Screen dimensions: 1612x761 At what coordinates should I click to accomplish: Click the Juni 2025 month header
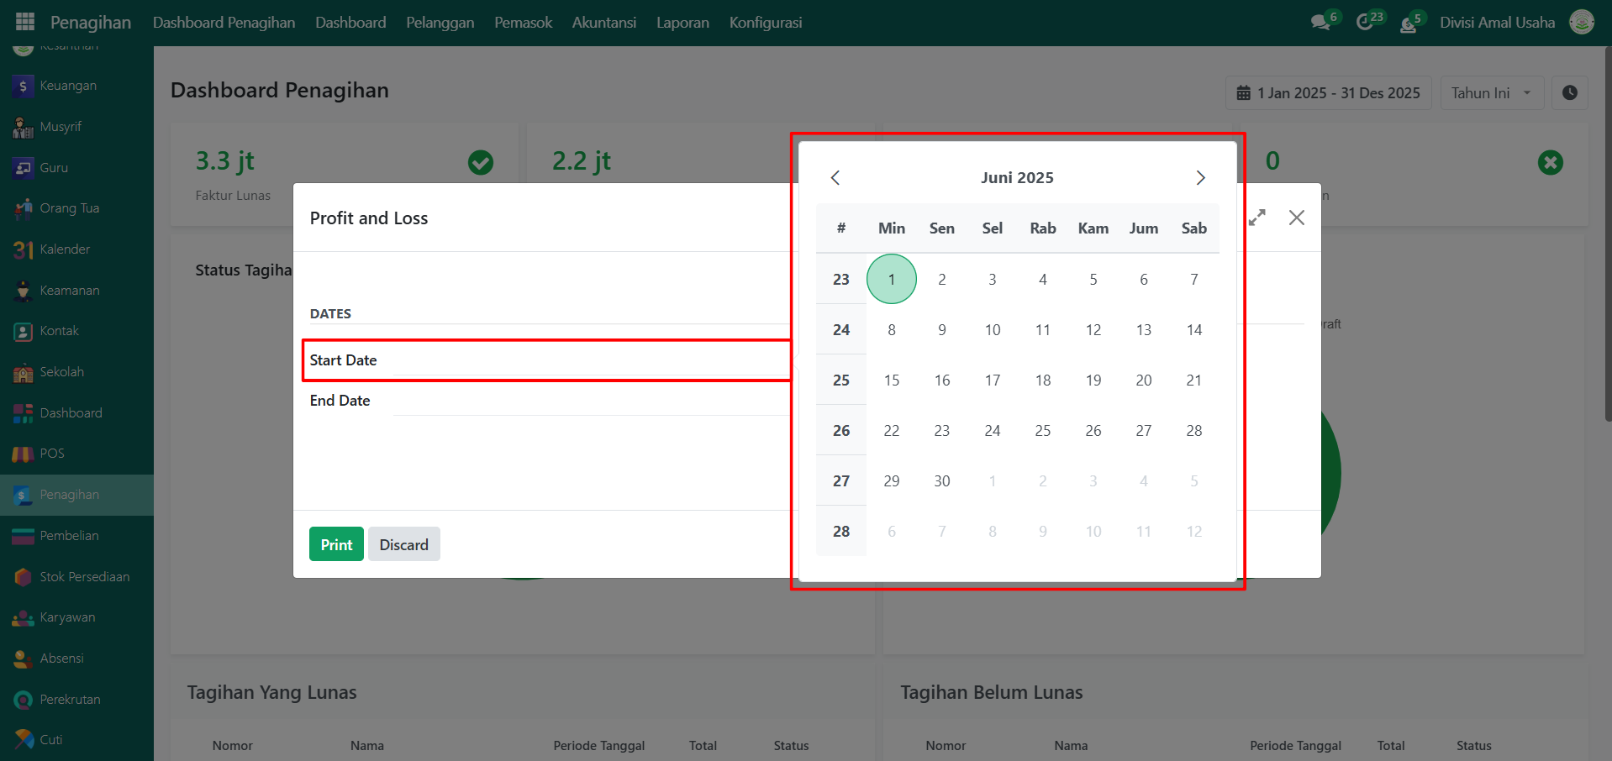tap(1017, 178)
